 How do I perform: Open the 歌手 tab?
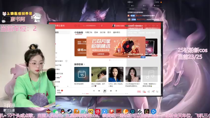(x=109, y=32)
